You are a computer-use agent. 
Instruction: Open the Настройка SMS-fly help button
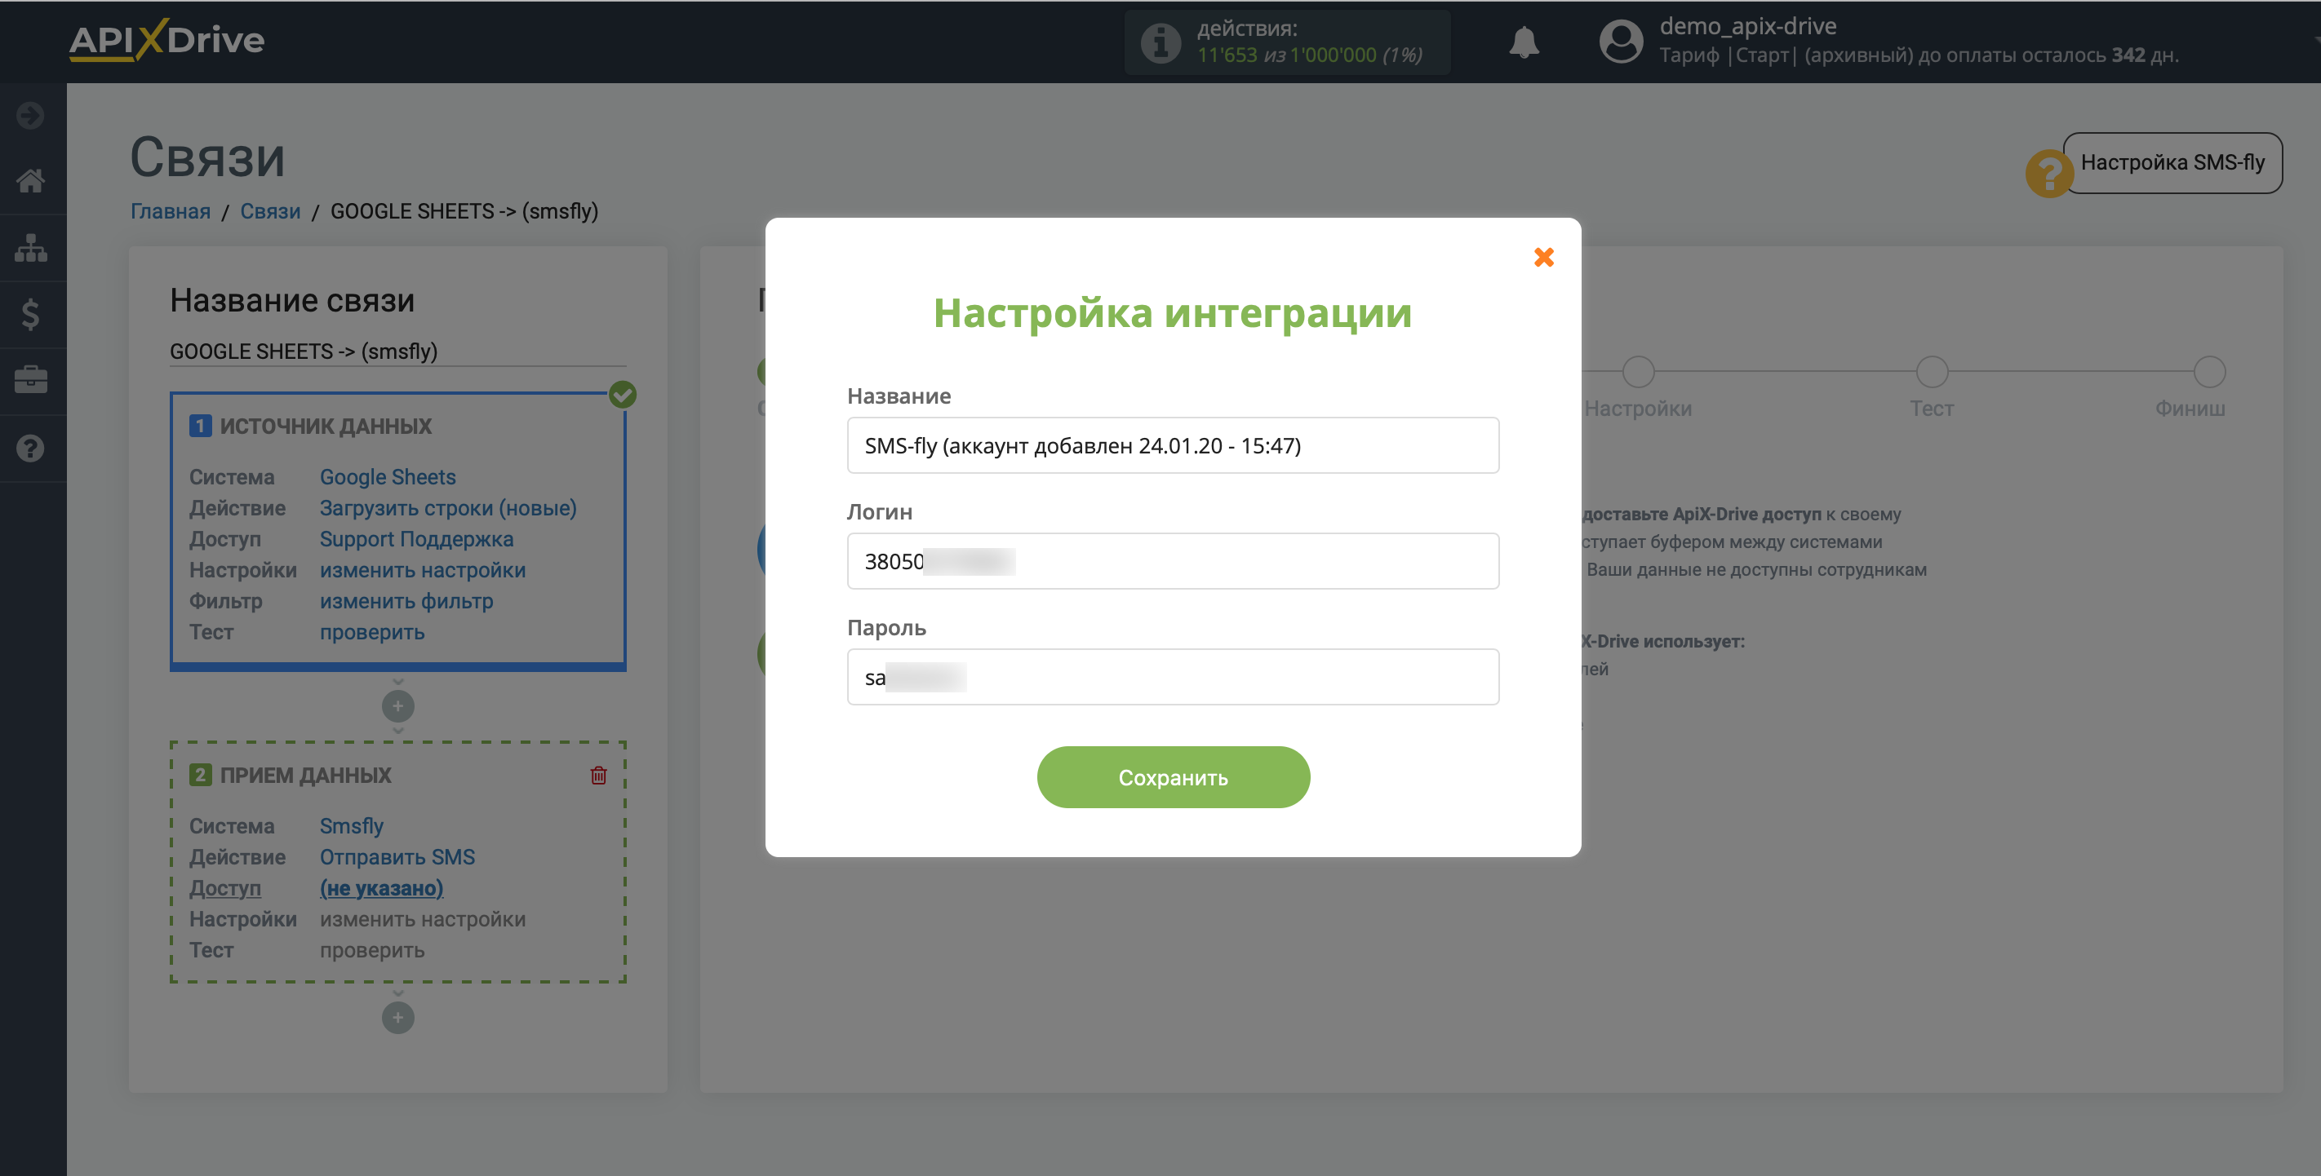click(2172, 163)
